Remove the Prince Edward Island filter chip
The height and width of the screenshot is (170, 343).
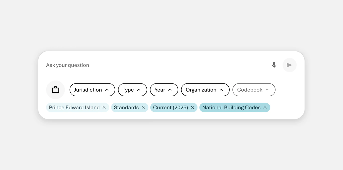104,107
